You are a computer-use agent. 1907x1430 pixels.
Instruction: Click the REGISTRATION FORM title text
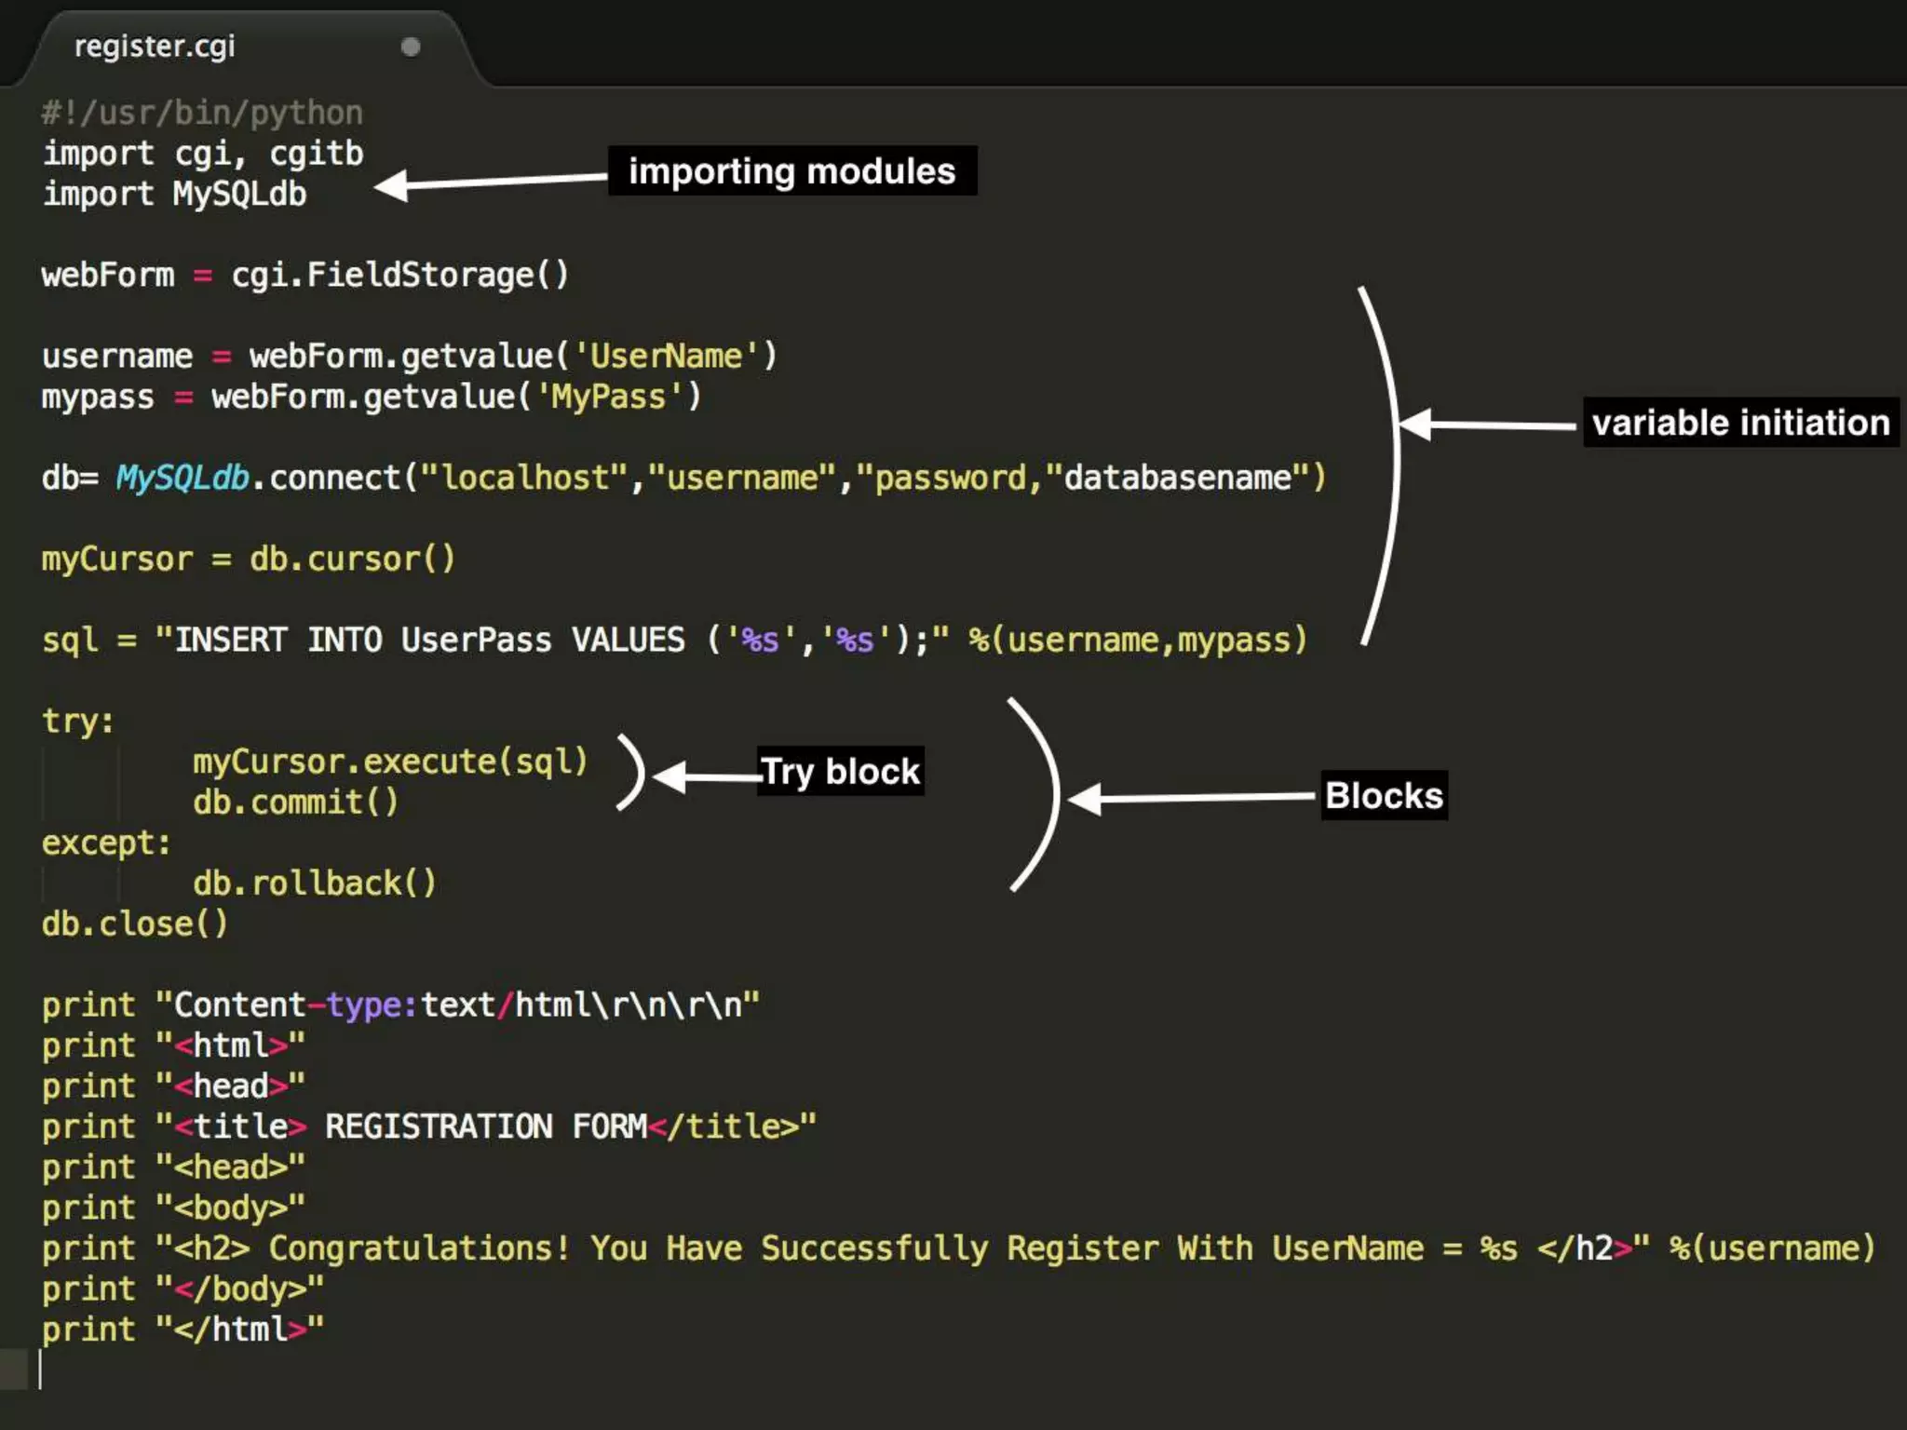pyautogui.click(x=484, y=1127)
